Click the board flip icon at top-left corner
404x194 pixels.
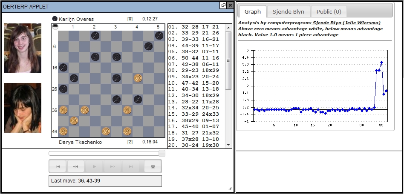pos(55,27)
